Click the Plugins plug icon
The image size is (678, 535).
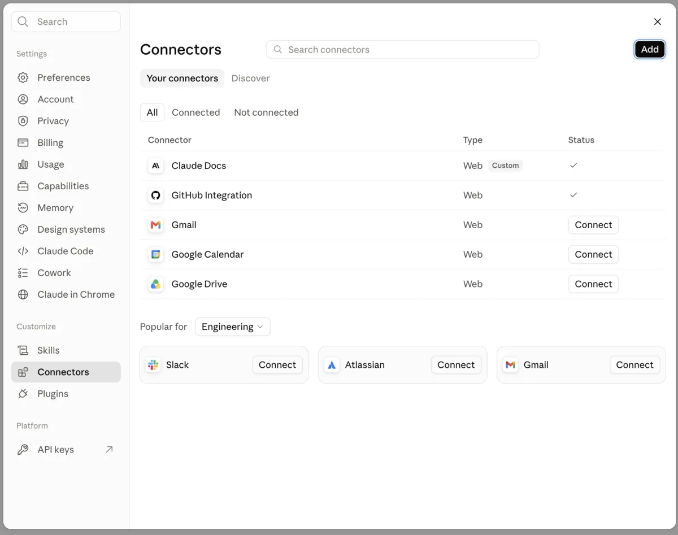(x=23, y=394)
